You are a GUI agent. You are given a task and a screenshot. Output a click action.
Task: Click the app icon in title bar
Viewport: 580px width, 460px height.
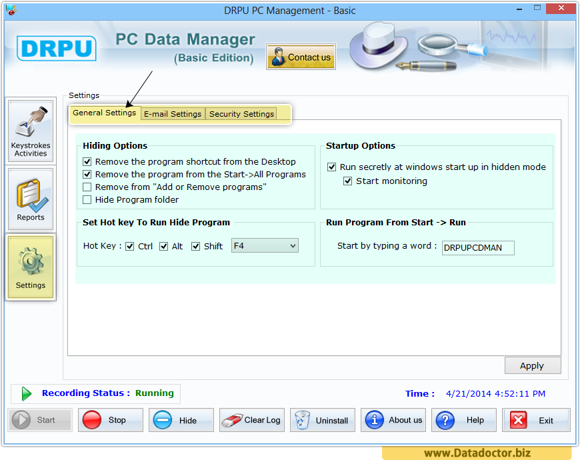(x=11, y=10)
